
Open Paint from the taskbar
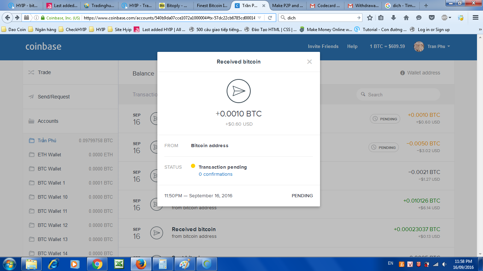185,264
